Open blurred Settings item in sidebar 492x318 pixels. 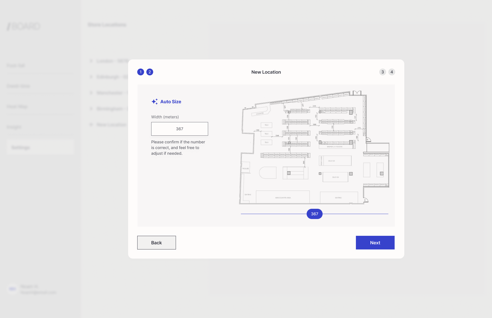click(40, 147)
